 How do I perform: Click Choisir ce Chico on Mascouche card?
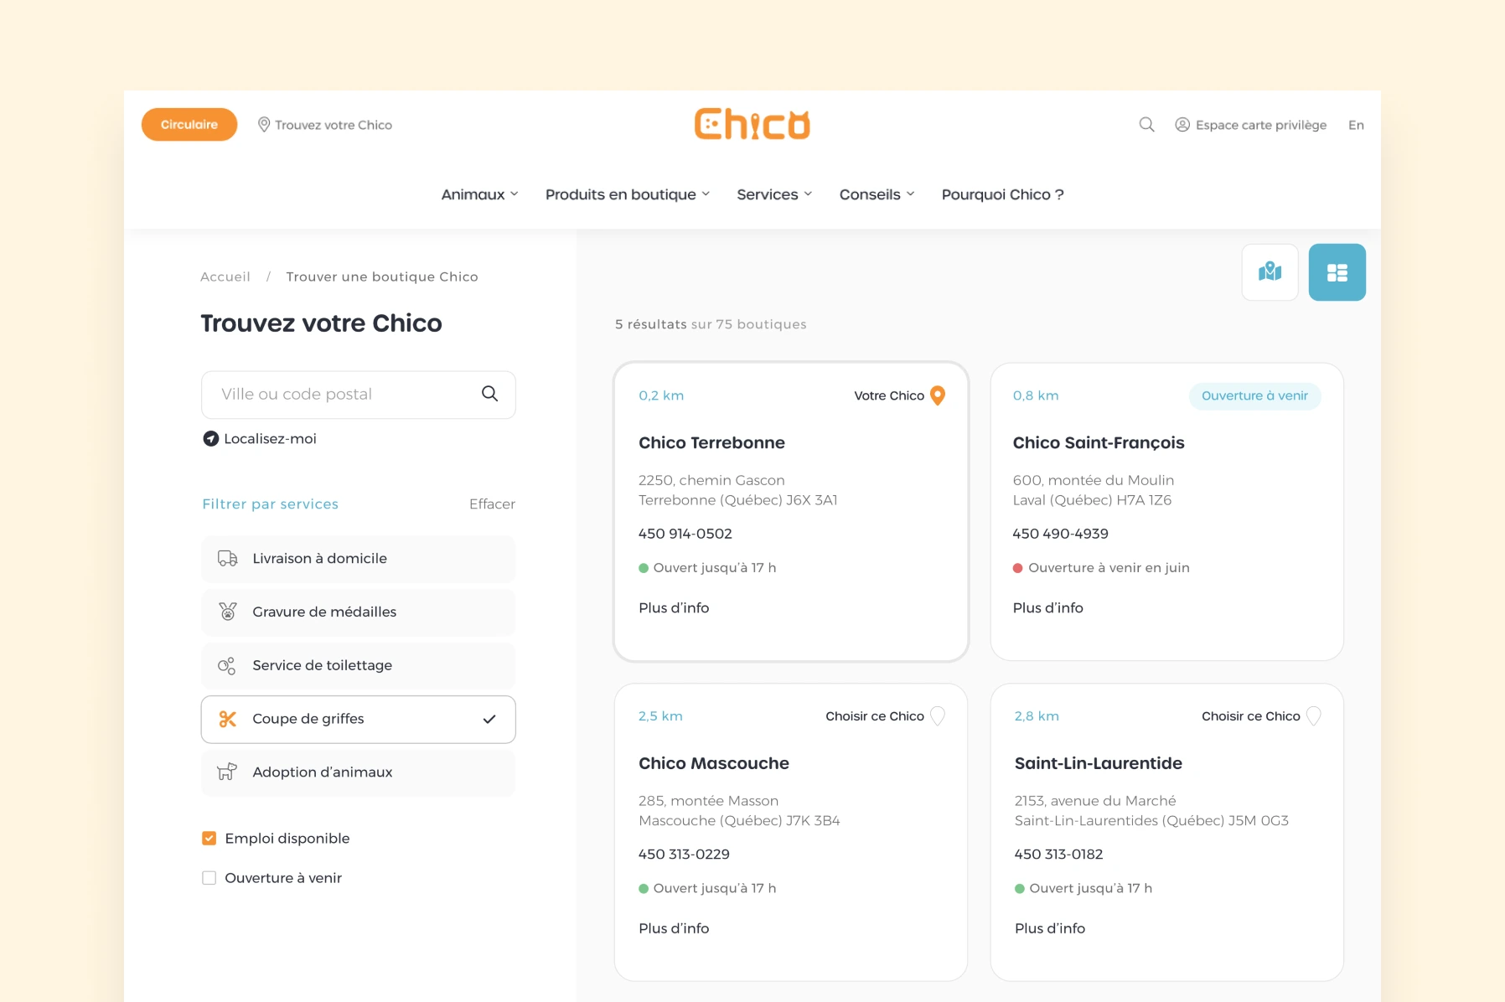(875, 716)
